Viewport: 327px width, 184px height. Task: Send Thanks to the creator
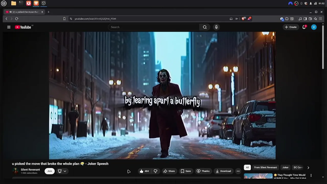click(203, 171)
